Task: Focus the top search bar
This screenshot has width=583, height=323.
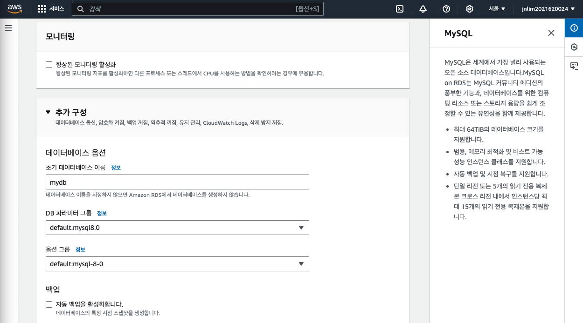Action: point(198,9)
